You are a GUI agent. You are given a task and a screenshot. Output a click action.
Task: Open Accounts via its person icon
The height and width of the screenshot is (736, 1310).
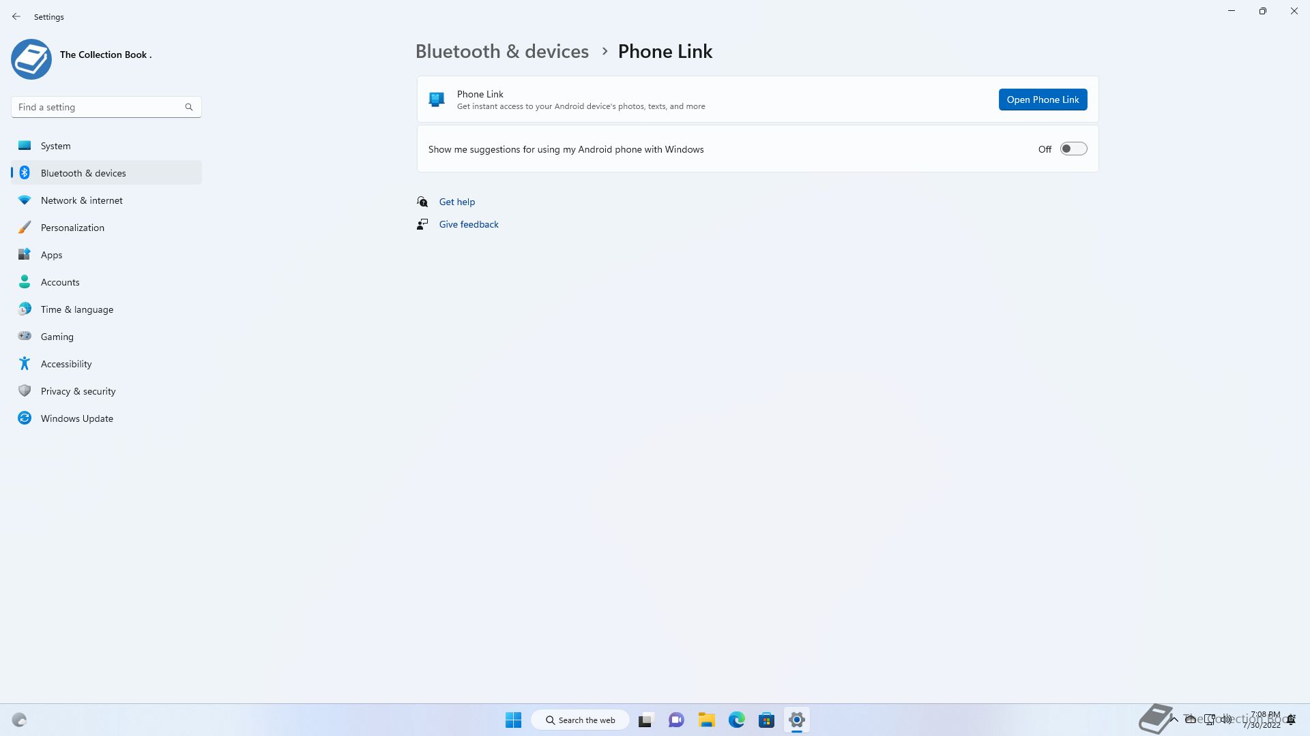tap(25, 282)
